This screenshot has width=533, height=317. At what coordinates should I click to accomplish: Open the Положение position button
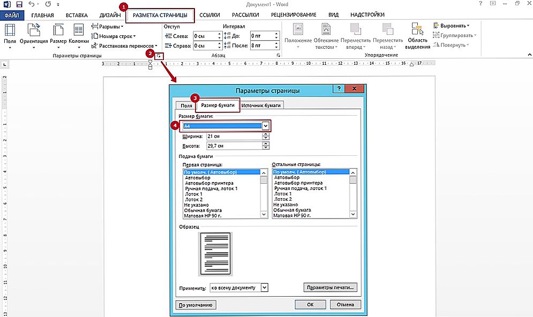tap(298, 36)
